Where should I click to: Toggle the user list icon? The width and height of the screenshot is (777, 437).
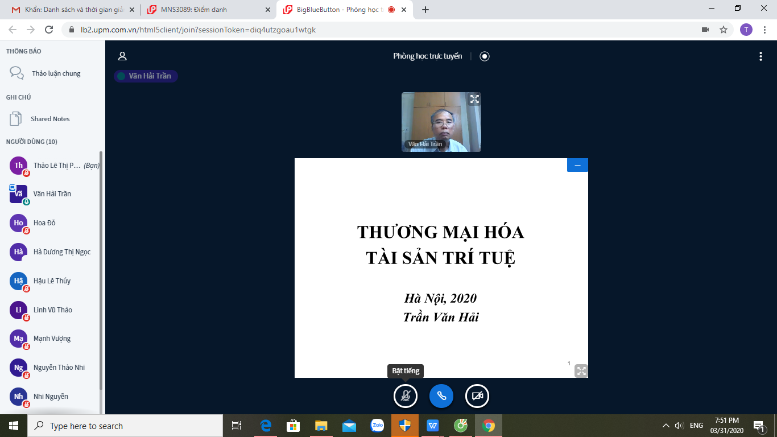tap(122, 56)
